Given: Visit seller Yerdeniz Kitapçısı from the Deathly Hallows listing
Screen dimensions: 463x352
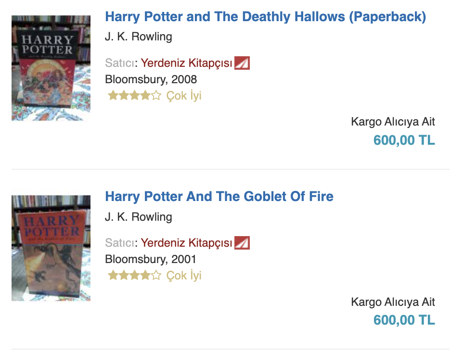Looking at the screenshot, I should 186,63.
